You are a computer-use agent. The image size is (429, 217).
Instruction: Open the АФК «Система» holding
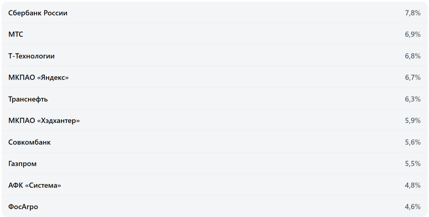35,185
